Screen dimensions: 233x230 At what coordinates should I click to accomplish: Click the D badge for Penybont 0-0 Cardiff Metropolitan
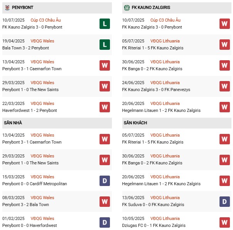tap(105, 181)
